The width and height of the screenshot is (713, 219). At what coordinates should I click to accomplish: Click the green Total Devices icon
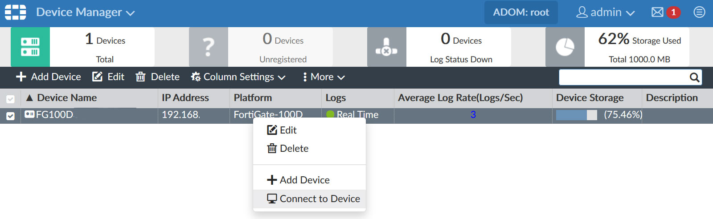[x=30, y=47]
